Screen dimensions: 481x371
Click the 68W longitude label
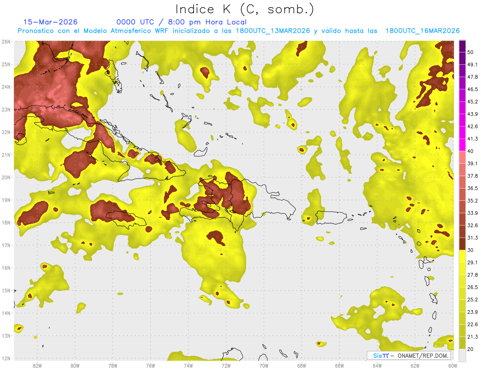pos(302,366)
